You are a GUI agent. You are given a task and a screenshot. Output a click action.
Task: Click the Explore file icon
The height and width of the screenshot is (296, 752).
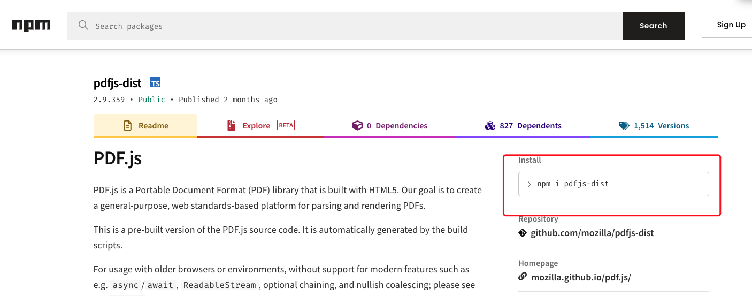click(x=231, y=126)
